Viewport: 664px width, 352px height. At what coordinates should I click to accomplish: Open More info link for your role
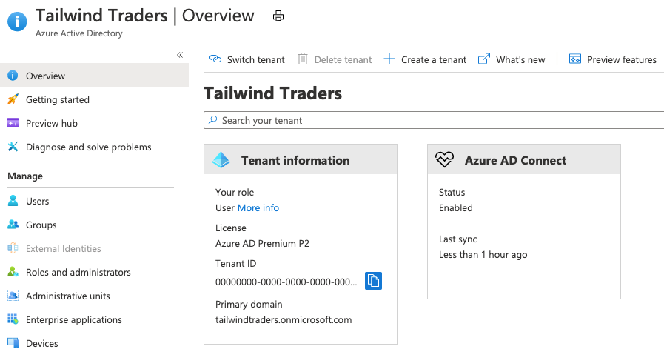pyautogui.click(x=258, y=208)
